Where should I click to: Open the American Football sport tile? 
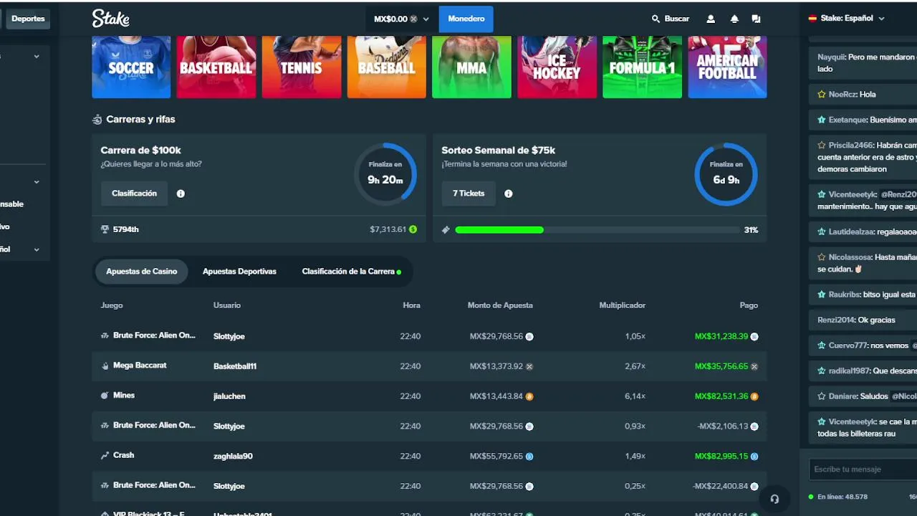[727, 67]
